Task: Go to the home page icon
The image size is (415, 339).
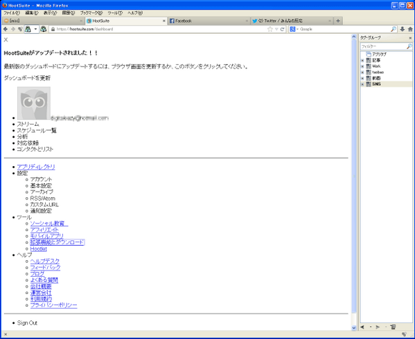Action: (x=410, y=29)
